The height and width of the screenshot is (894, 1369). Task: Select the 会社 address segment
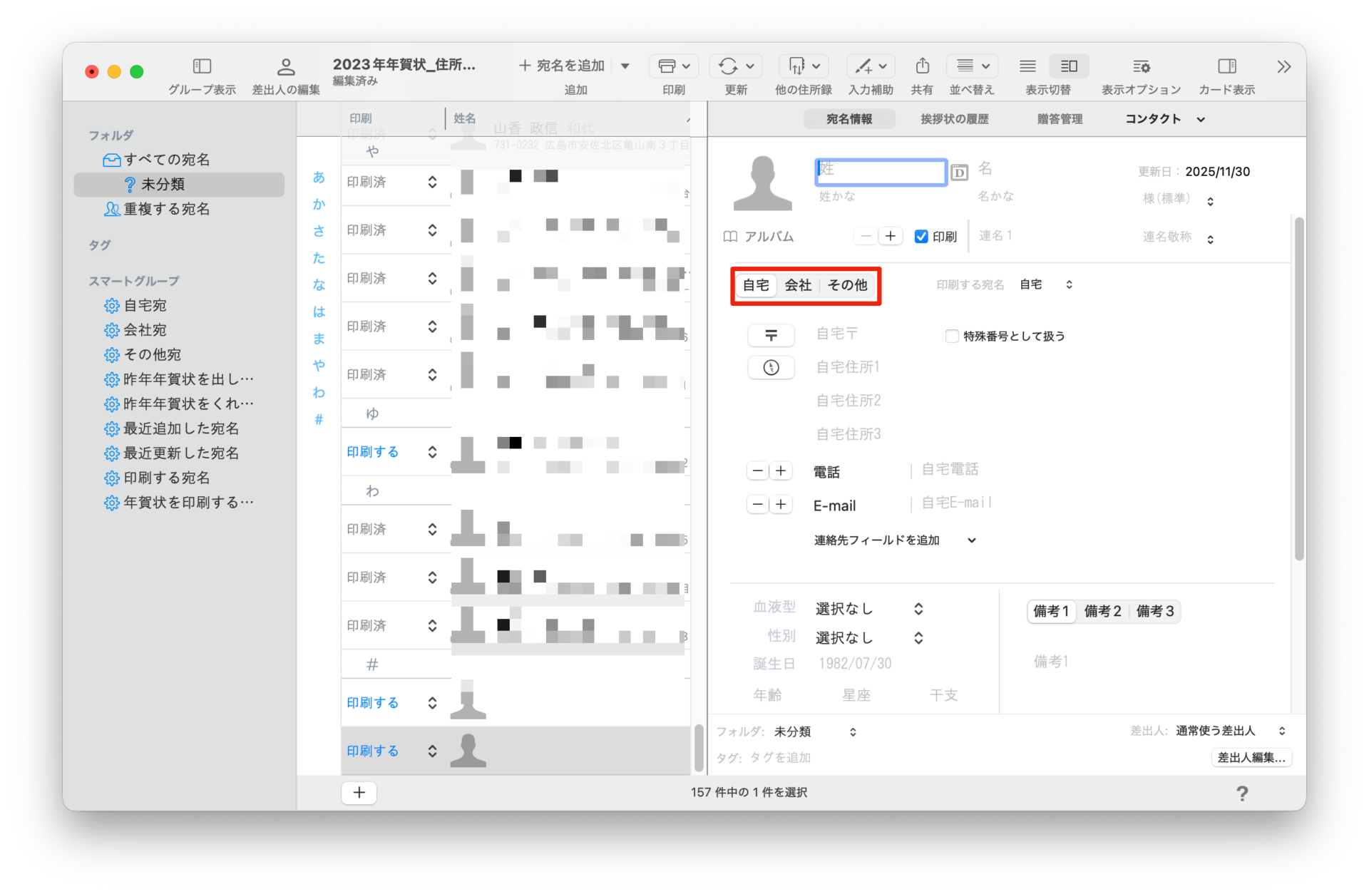(798, 285)
